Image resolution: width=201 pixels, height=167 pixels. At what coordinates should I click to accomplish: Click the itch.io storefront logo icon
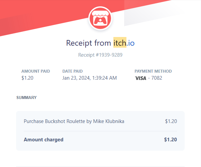[100, 18]
